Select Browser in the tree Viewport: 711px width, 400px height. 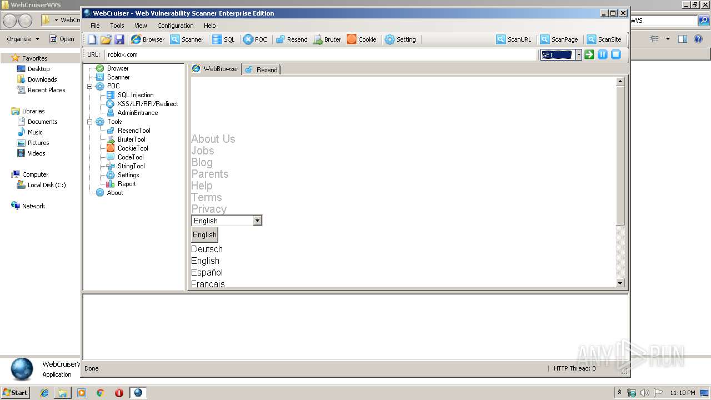click(x=118, y=68)
